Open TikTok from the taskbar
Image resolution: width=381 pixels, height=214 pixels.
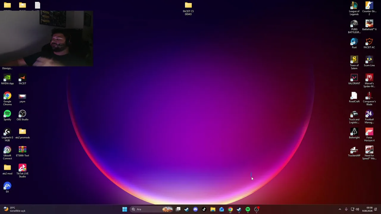click(204, 209)
